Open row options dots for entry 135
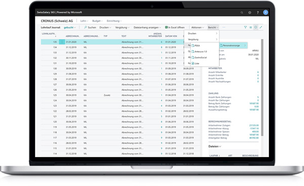This screenshot has width=304, height=186. click(62, 42)
